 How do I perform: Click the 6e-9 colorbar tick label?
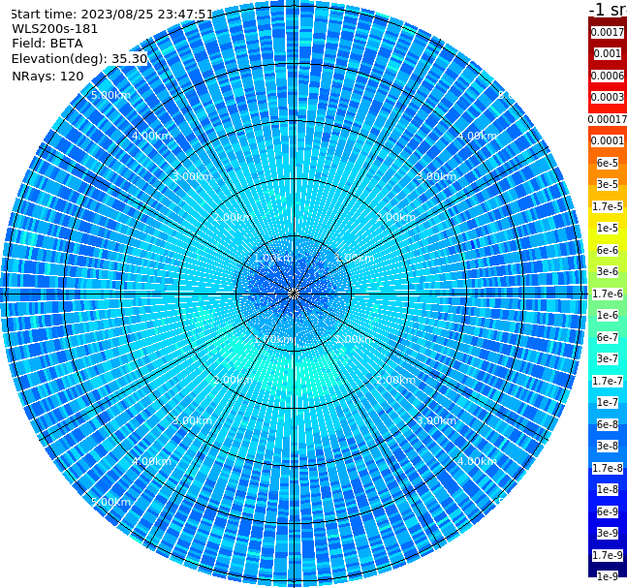pos(608,511)
